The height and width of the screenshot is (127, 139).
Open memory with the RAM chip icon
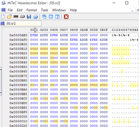pos(16,17)
